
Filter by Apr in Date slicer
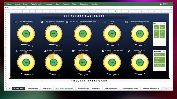pyautogui.click(x=162, y=32)
